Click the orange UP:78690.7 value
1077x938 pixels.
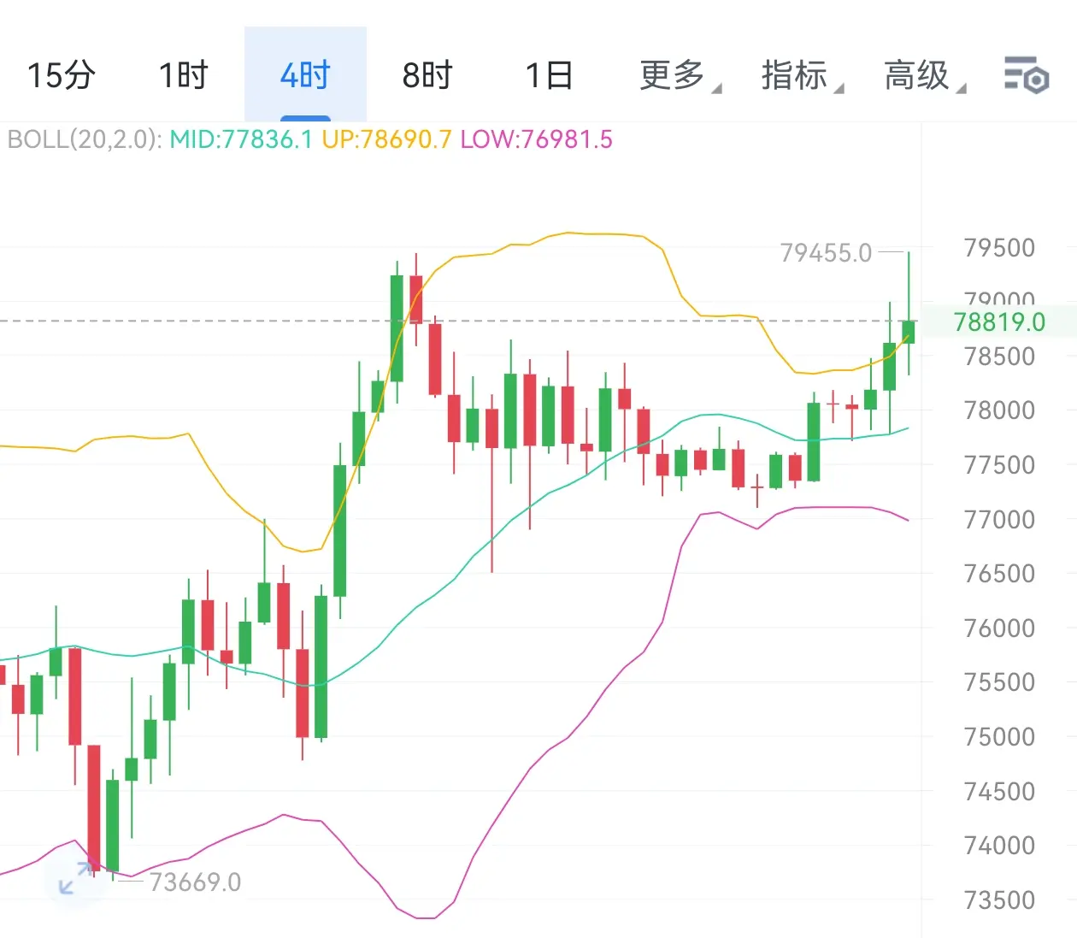click(386, 139)
